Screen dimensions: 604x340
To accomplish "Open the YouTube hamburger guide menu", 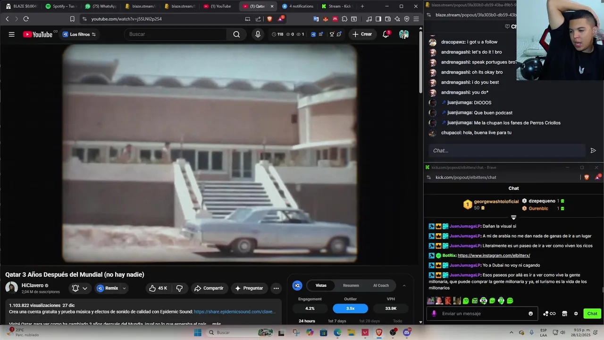I will click(x=11, y=34).
